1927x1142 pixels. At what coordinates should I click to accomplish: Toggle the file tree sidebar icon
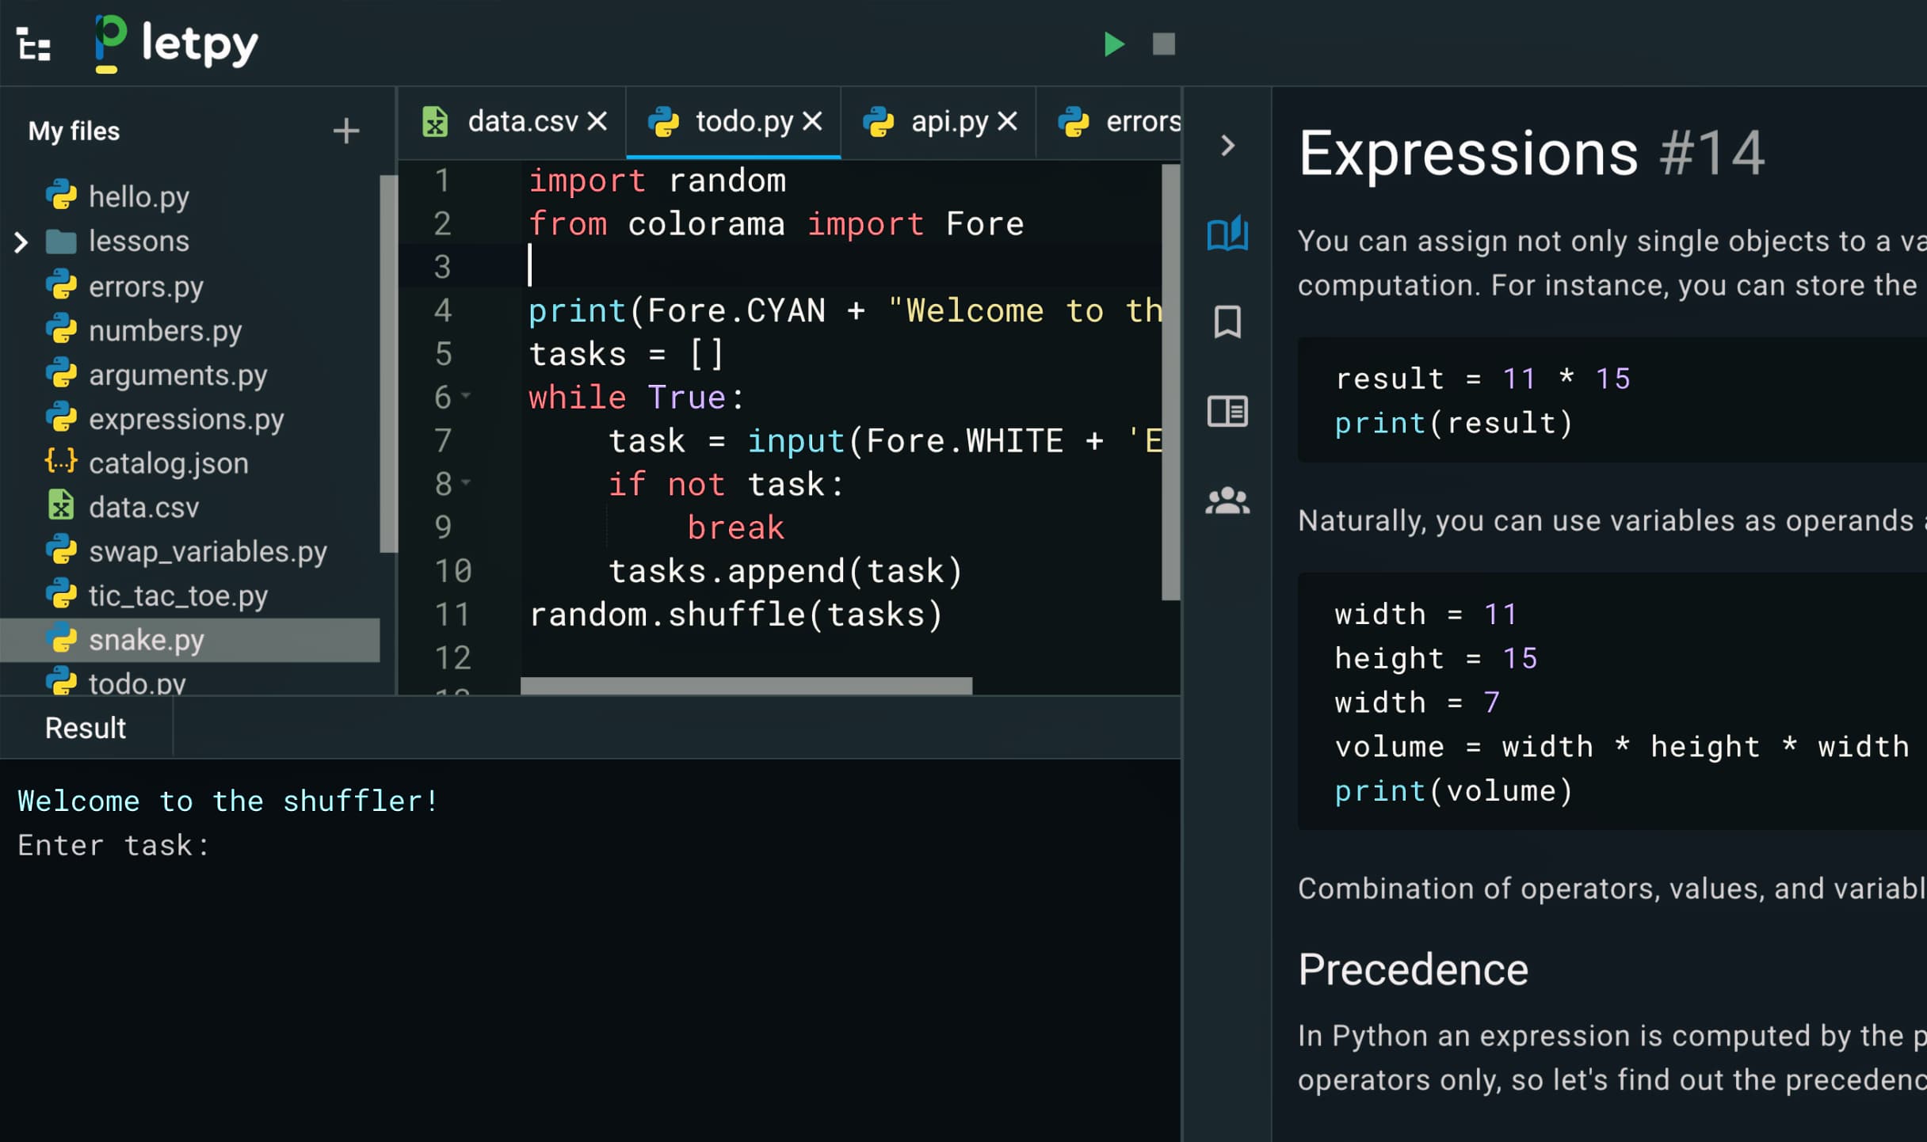click(x=34, y=44)
